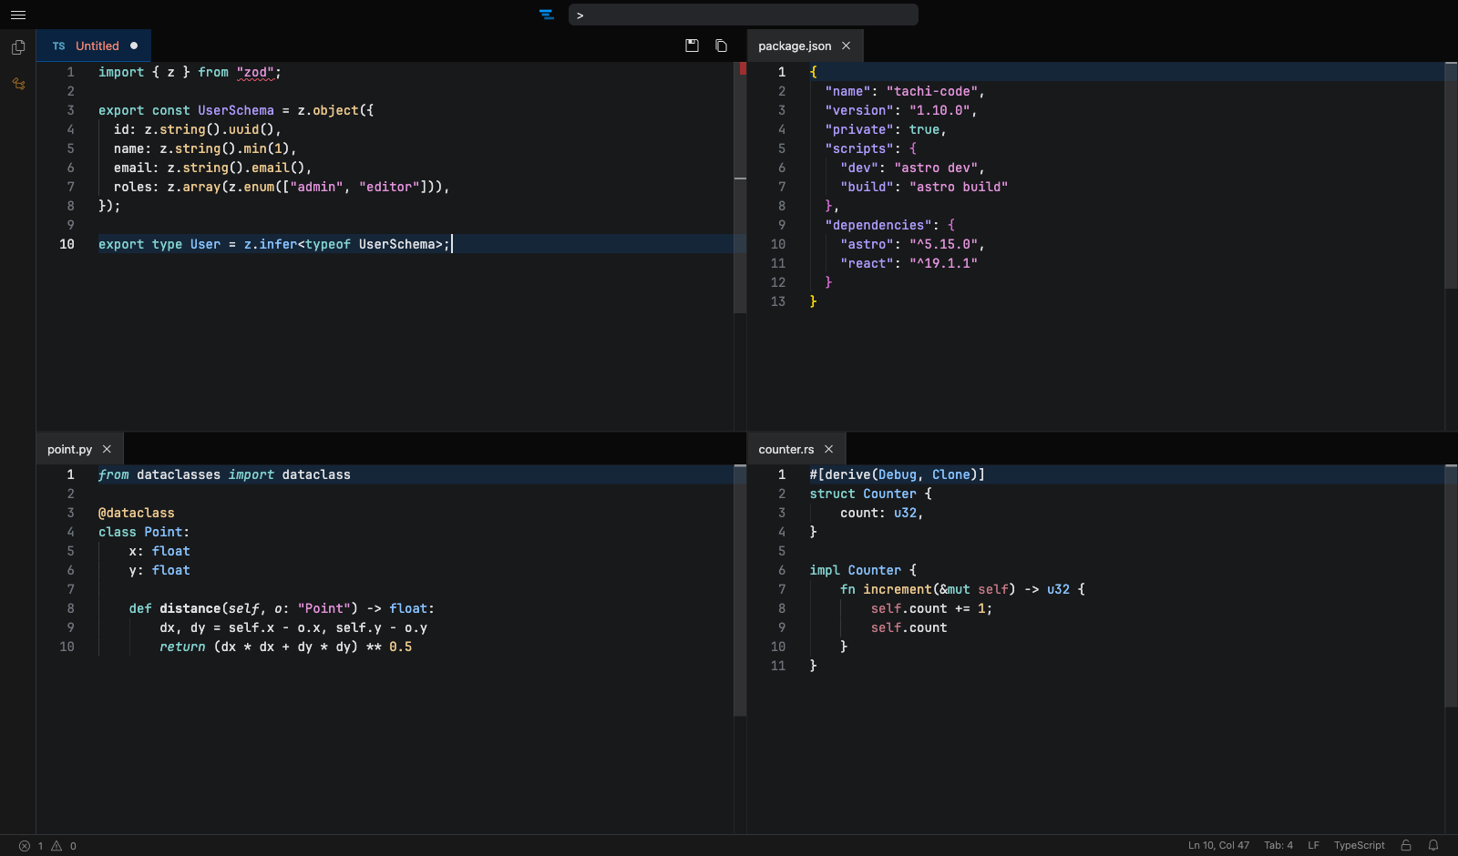Click the return statement in point.py
The image size is (1458, 856).
(x=285, y=647)
